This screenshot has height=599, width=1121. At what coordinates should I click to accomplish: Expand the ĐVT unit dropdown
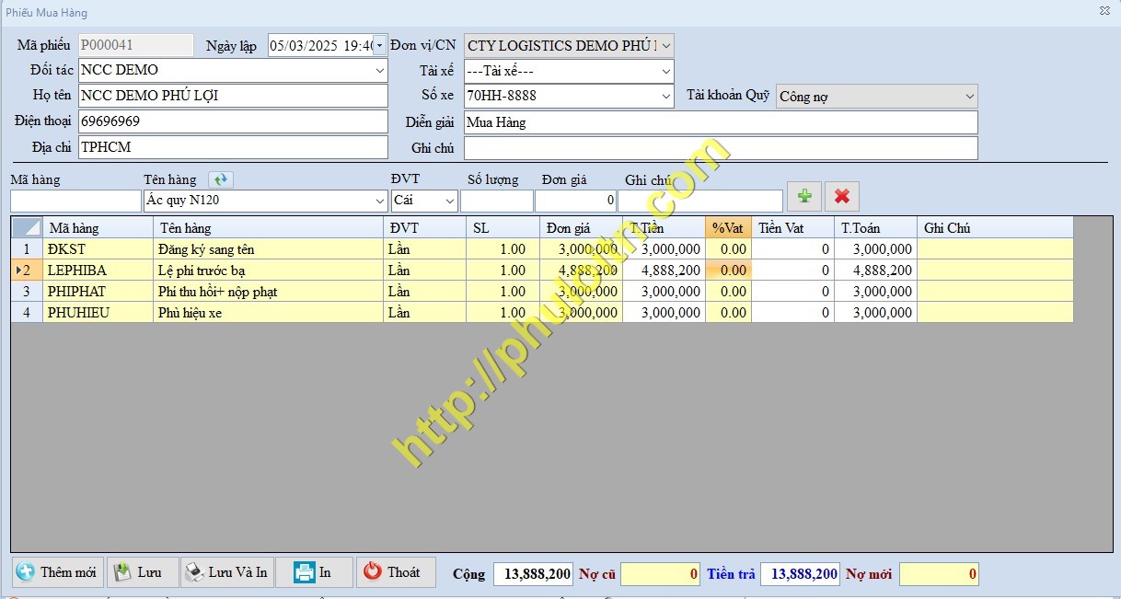tap(450, 201)
